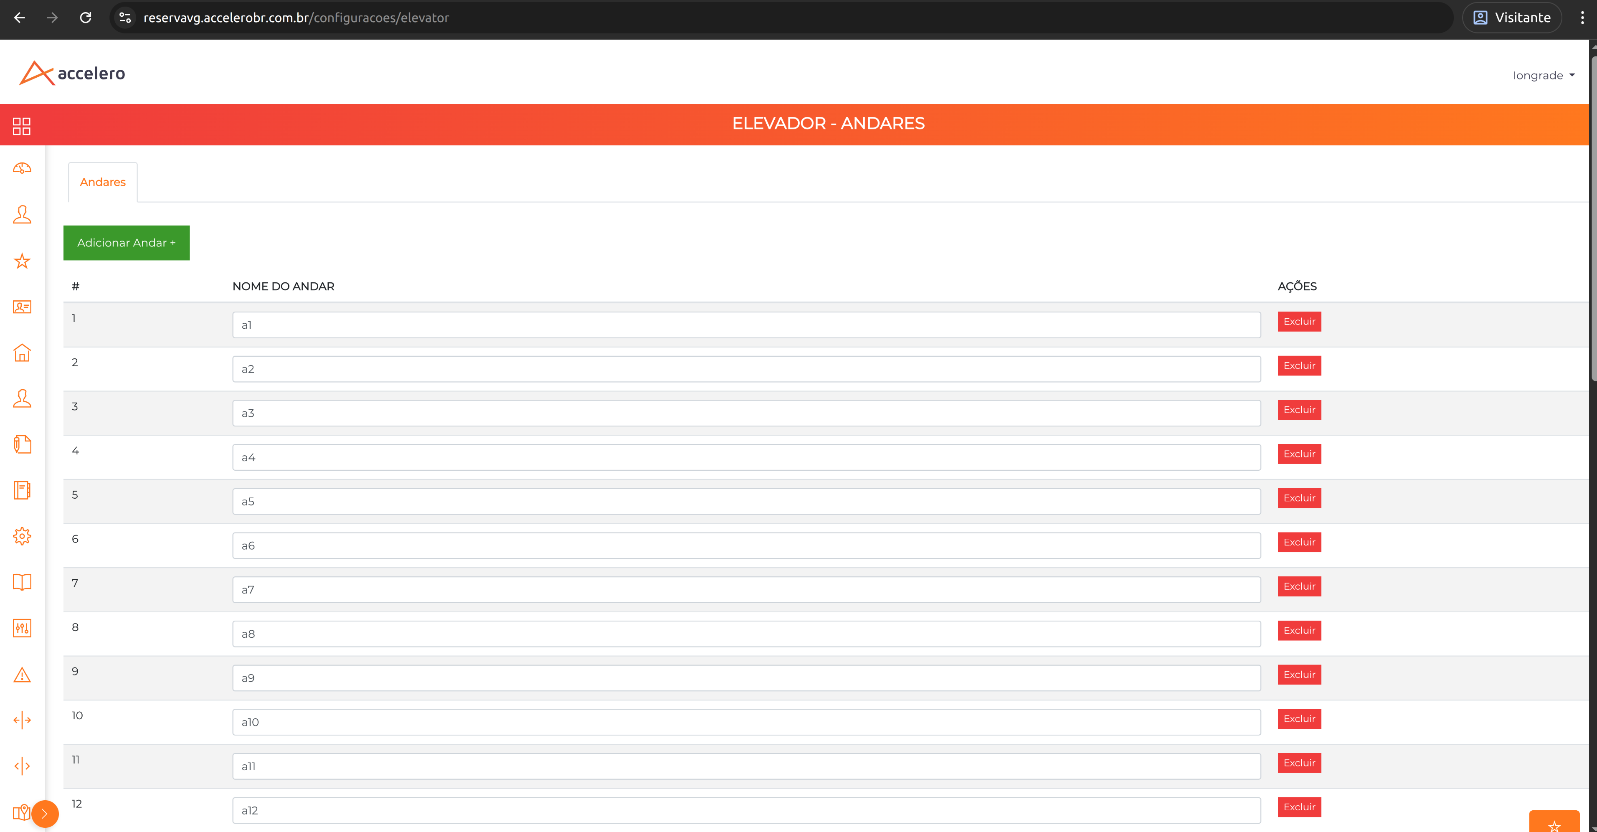The image size is (1597, 832).
Task: Focus the a5 floor name field
Action: (x=746, y=502)
